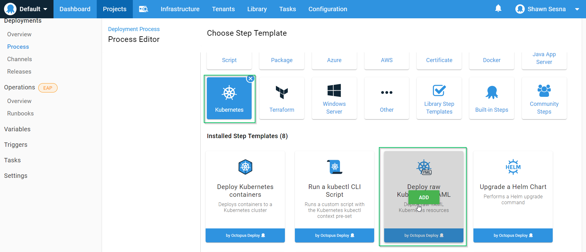
Task: Select the Terraform step category tile
Action: point(281,98)
